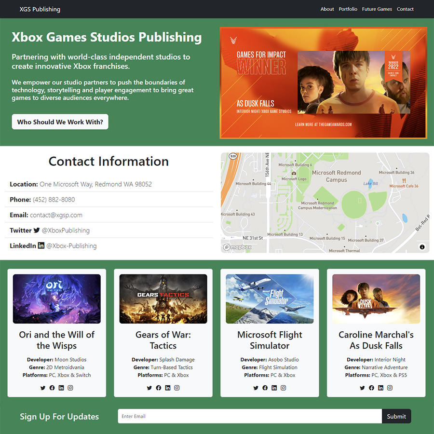The height and width of the screenshot is (434, 434).
Task: Click the Gears Tactics cover image
Action: pos(163,299)
